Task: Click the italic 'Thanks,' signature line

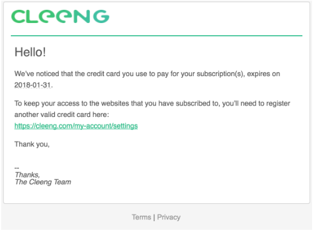Action: [27, 175]
